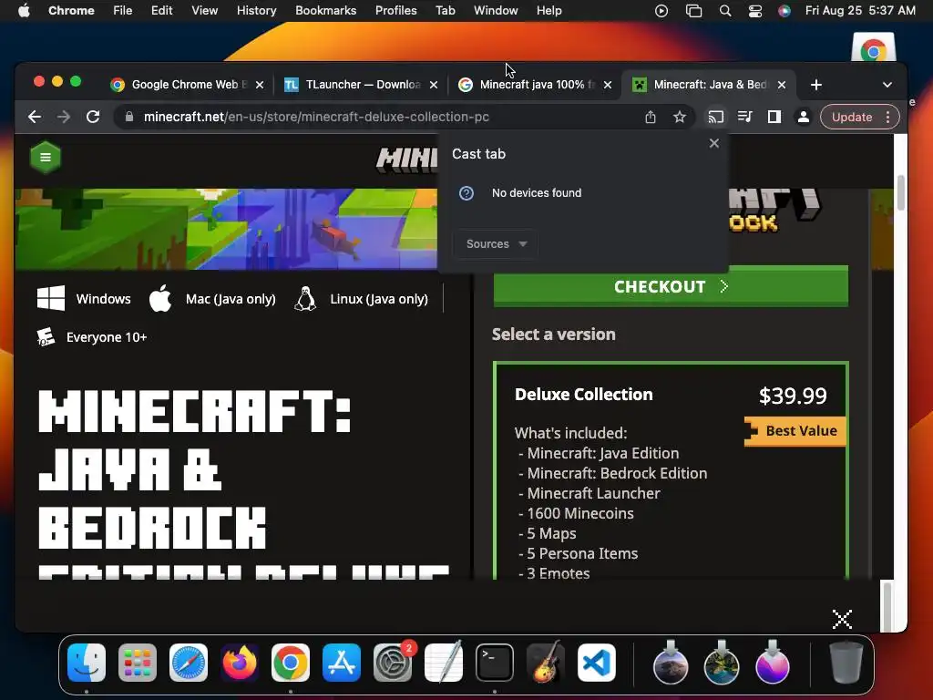Click the Linux penguin platform icon

(305, 298)
